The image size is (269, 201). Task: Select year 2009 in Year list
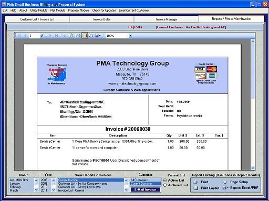pyautogui.click(x=46, y=183)
